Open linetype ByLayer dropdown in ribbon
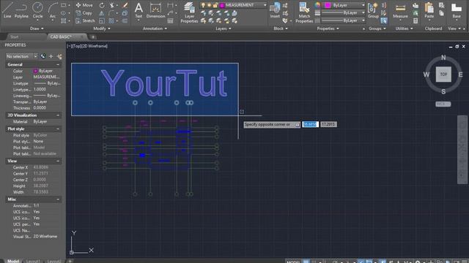This screenshot has width=469, height=263. 363,20
